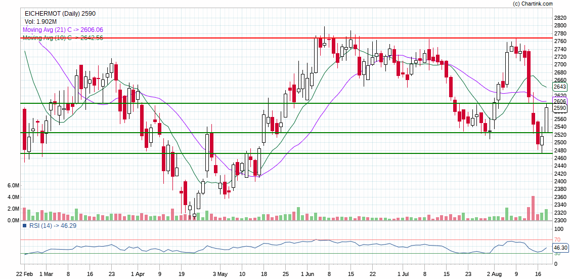The width and height of the screenshot is (570, 279).
Task: Click the (c) Chartink.com credit text
Action: coord(533,4)
